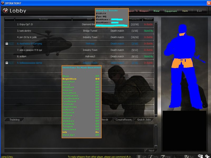This screenshot has width=211, height=158.
Task: Open the messenger chat bubble icon
Action: 200,156
